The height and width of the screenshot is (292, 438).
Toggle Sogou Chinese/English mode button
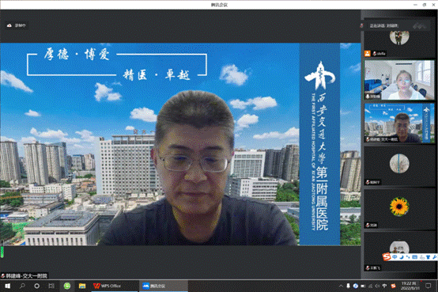395,256
